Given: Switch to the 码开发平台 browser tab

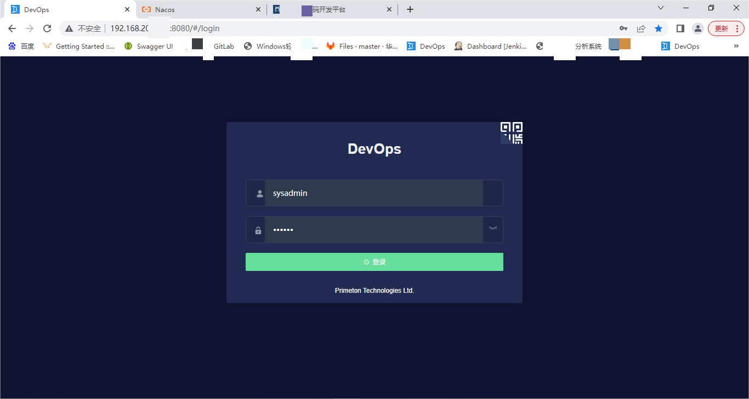Looking at the screenshot, I should click(332, 9).
